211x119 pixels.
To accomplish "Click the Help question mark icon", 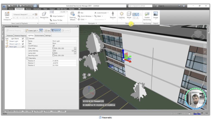I will click(184, 6).
